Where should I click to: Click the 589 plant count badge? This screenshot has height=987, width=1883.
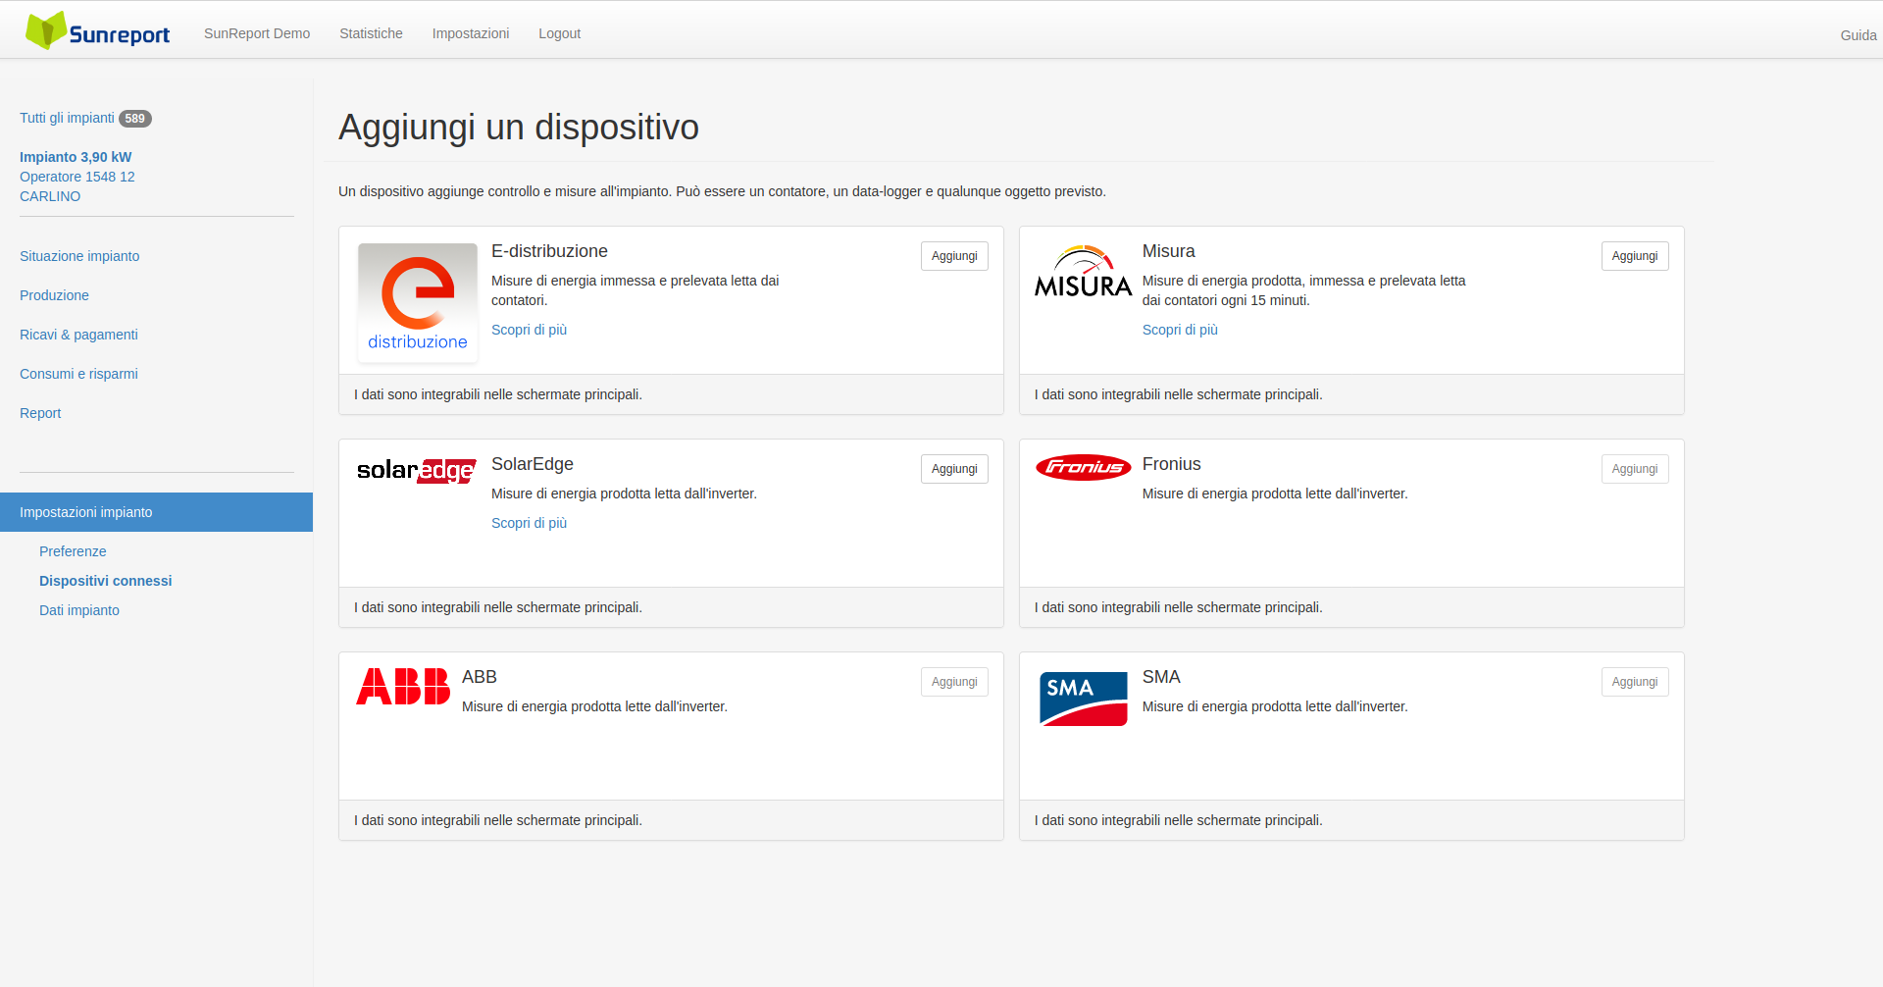[x=135, y=119]
